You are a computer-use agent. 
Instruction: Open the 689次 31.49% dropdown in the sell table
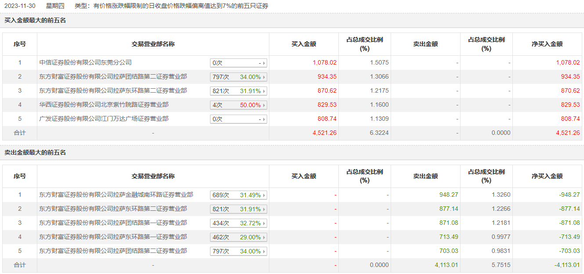[239, 195]
